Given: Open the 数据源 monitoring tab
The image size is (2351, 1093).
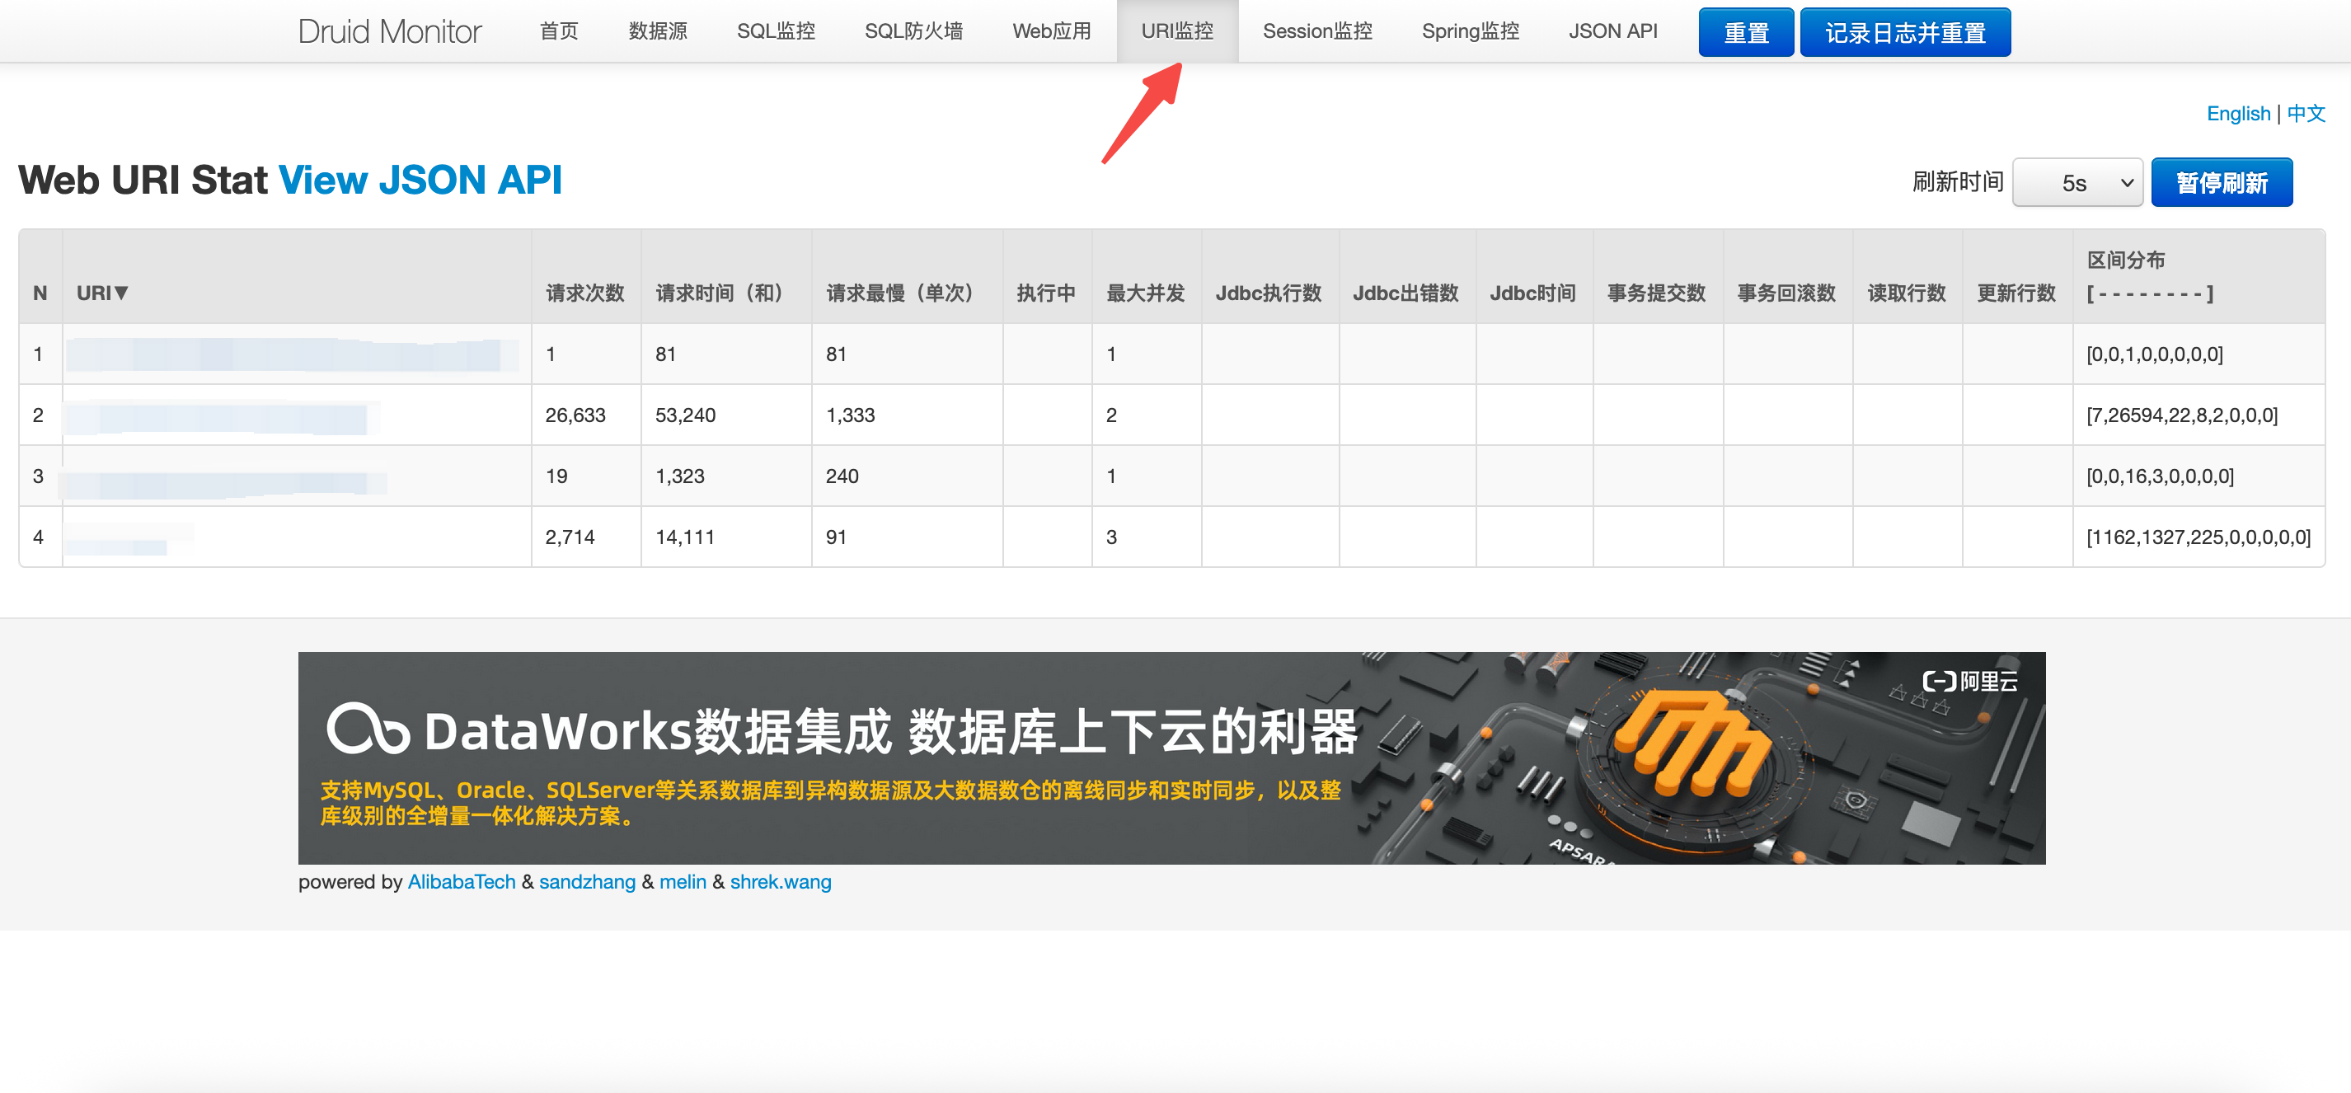Looking at the screenshot, I should pos(659,30).
